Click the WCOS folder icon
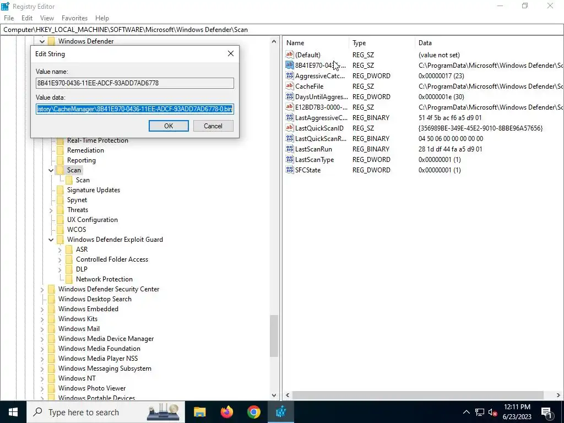564x423 pixels. pos(60,230)
